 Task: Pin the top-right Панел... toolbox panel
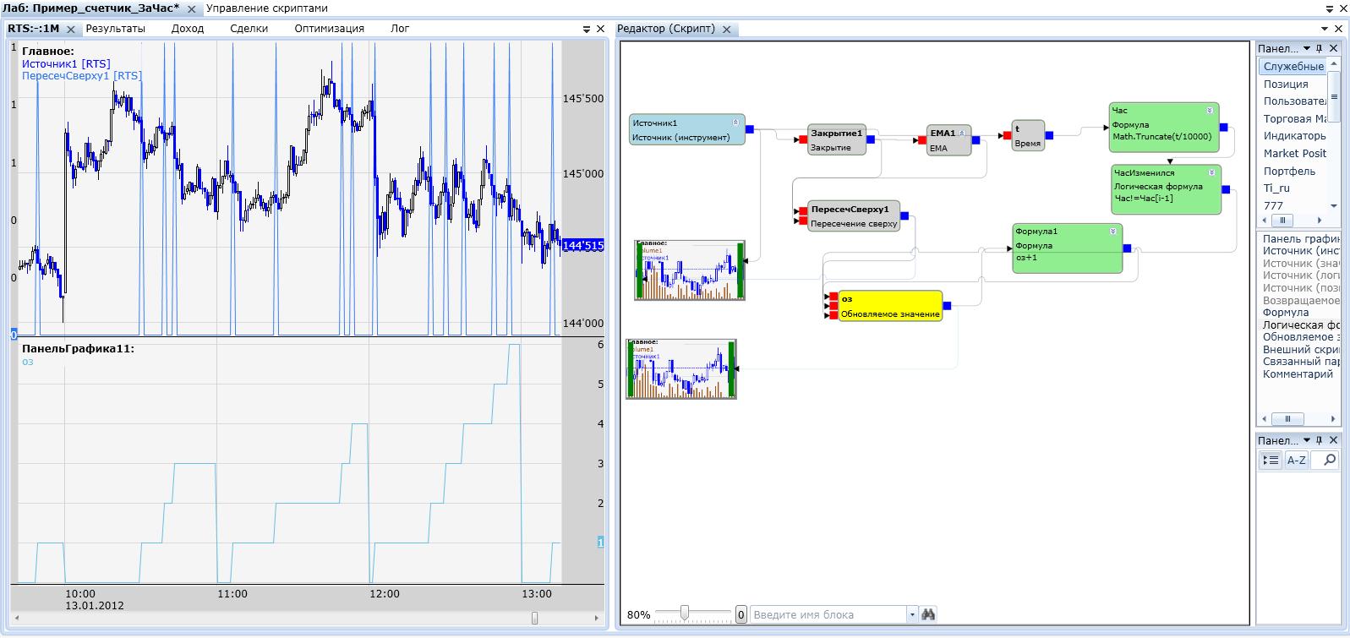pos(1320,49)
